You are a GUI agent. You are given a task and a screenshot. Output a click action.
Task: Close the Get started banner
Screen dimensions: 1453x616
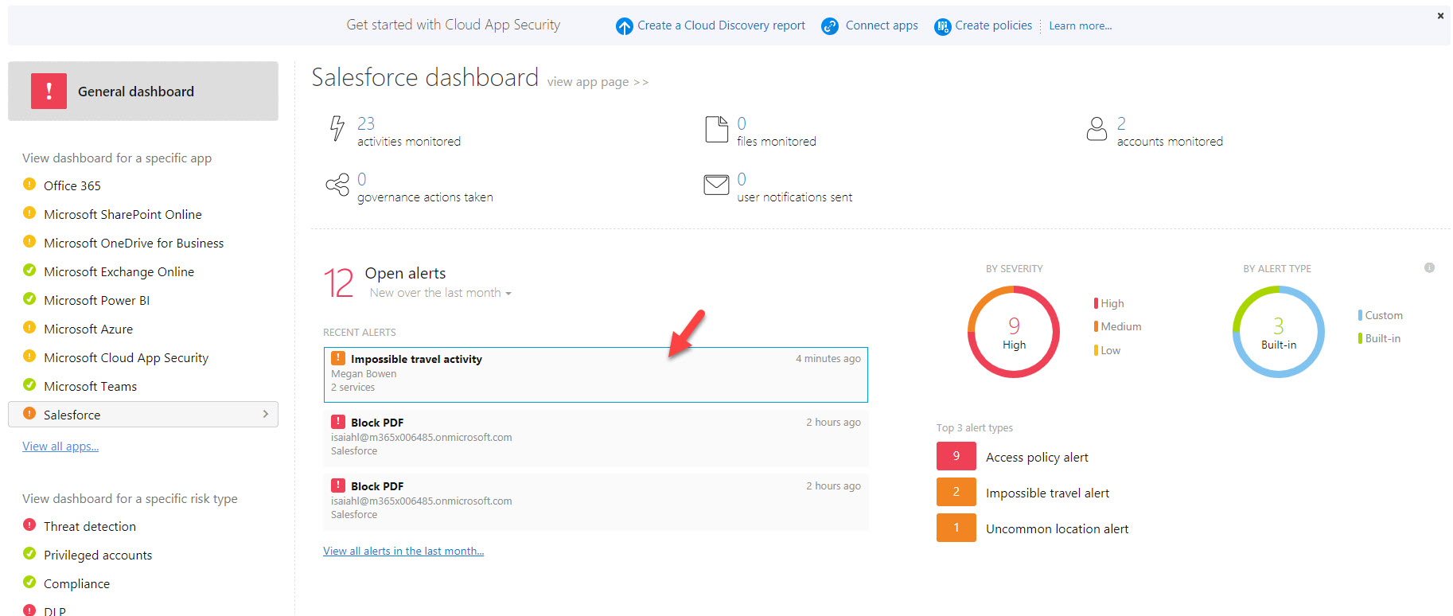point(1440,15)
